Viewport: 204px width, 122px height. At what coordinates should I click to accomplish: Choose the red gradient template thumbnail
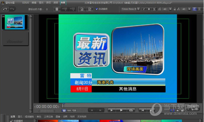tap(48, 121)
